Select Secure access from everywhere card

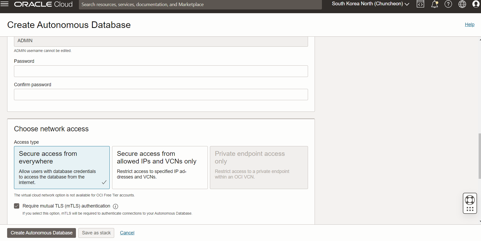[62, 167]
